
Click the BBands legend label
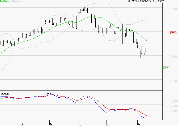pos(16,1)
